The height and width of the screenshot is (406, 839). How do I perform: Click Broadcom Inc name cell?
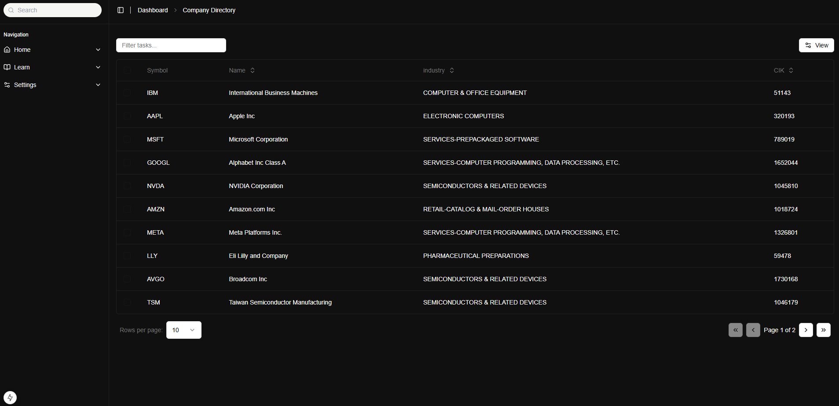[x=248, y=279]
